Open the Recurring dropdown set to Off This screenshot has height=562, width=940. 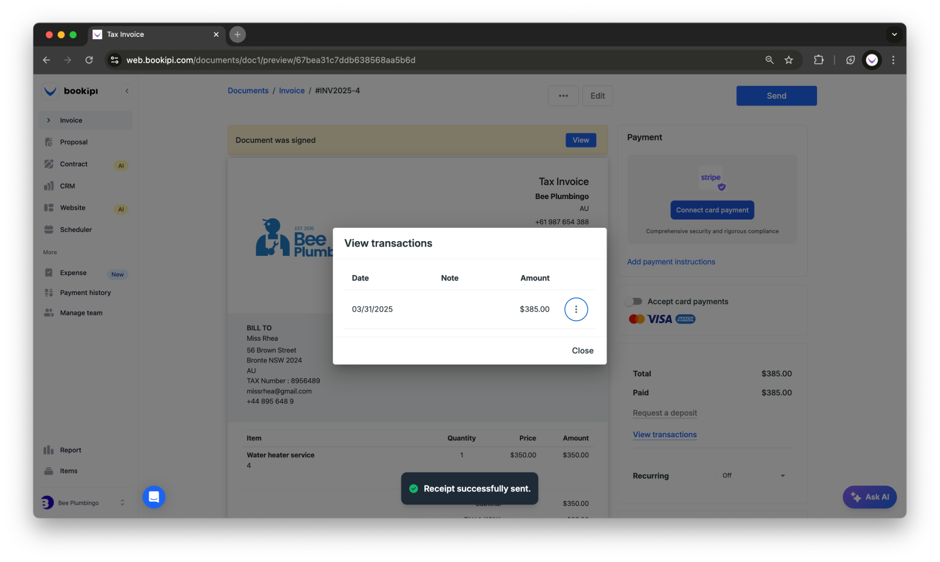pyautogui.click(x=753, y=475)
